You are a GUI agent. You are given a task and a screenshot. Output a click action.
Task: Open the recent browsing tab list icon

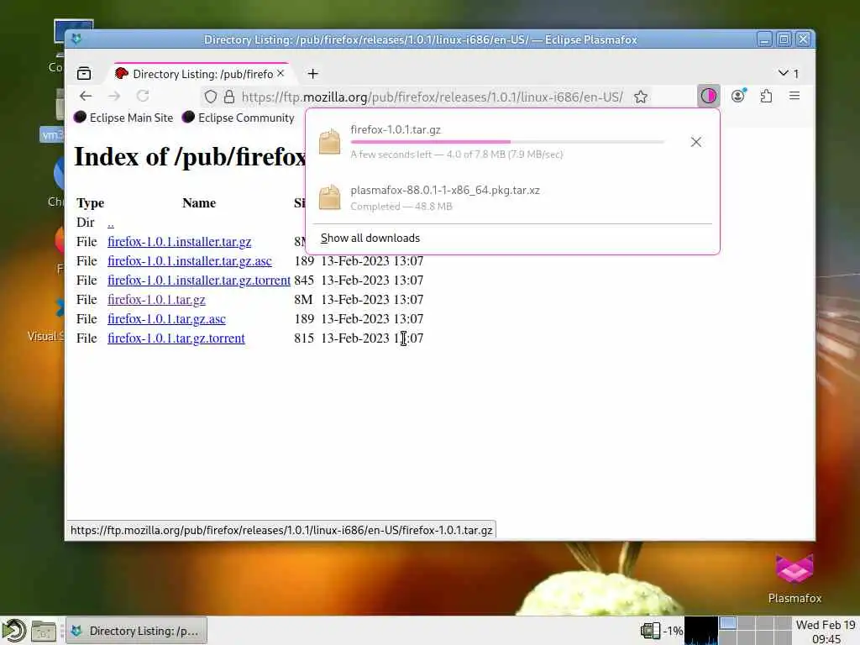tap(84, 74)
